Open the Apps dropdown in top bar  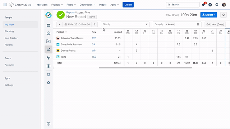(x=114, y=5)
